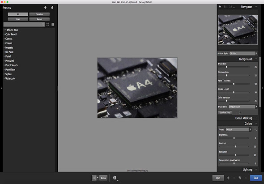The image size is (264, 184).
Task: Open more navigator zoom levels arrow
Action: pyautogui.click(x=234, y=7)
